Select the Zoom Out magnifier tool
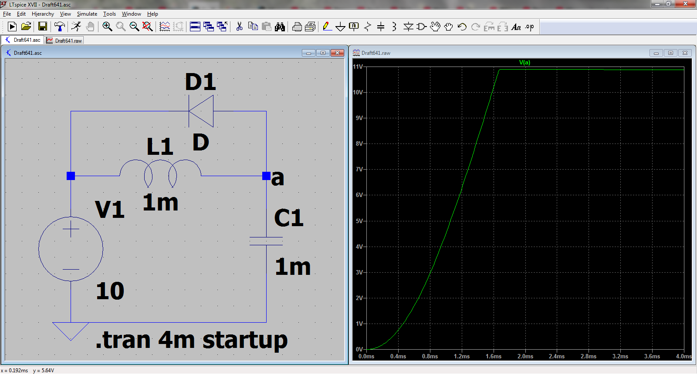Image resolution: width=697 pixels, height=374 pixels. coord(134,27)
